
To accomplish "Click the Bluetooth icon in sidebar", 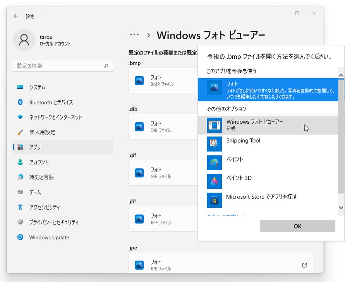I will (20, 102).
